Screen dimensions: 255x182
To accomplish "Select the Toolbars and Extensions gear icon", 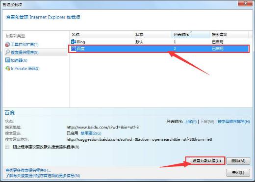I will tap(8, 44).
